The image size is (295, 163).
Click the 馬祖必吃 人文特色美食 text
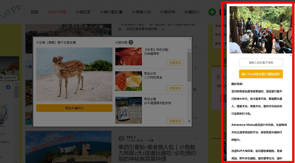click(x=153, y=75)
